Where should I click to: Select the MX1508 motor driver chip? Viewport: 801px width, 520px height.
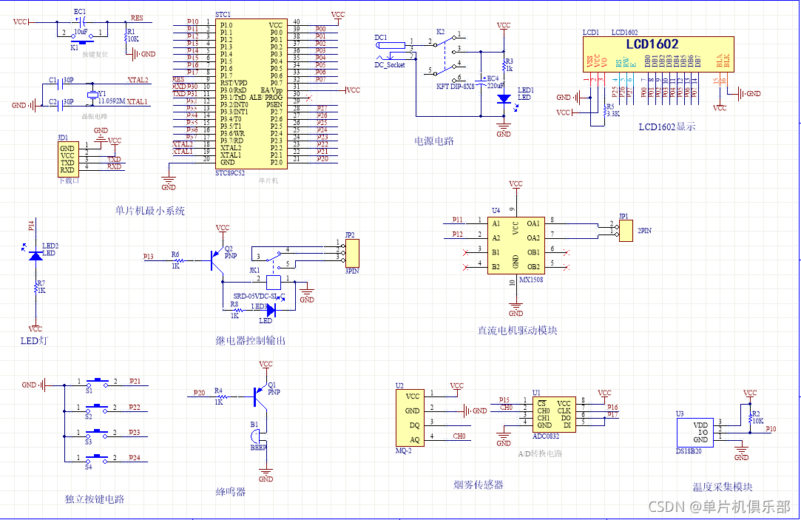516,245
